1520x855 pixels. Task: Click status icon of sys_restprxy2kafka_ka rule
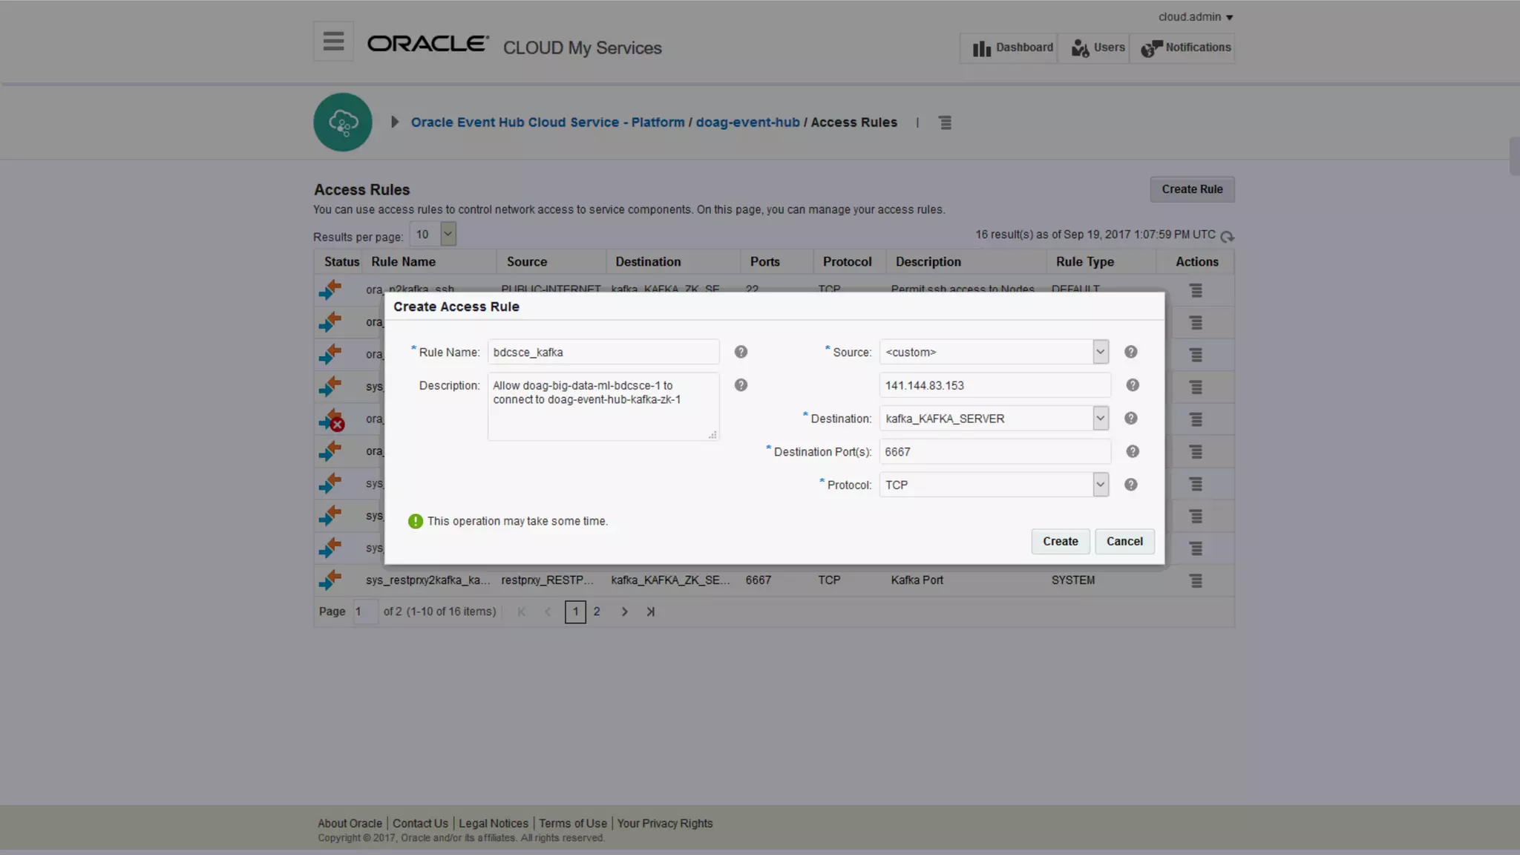(330, 580)
